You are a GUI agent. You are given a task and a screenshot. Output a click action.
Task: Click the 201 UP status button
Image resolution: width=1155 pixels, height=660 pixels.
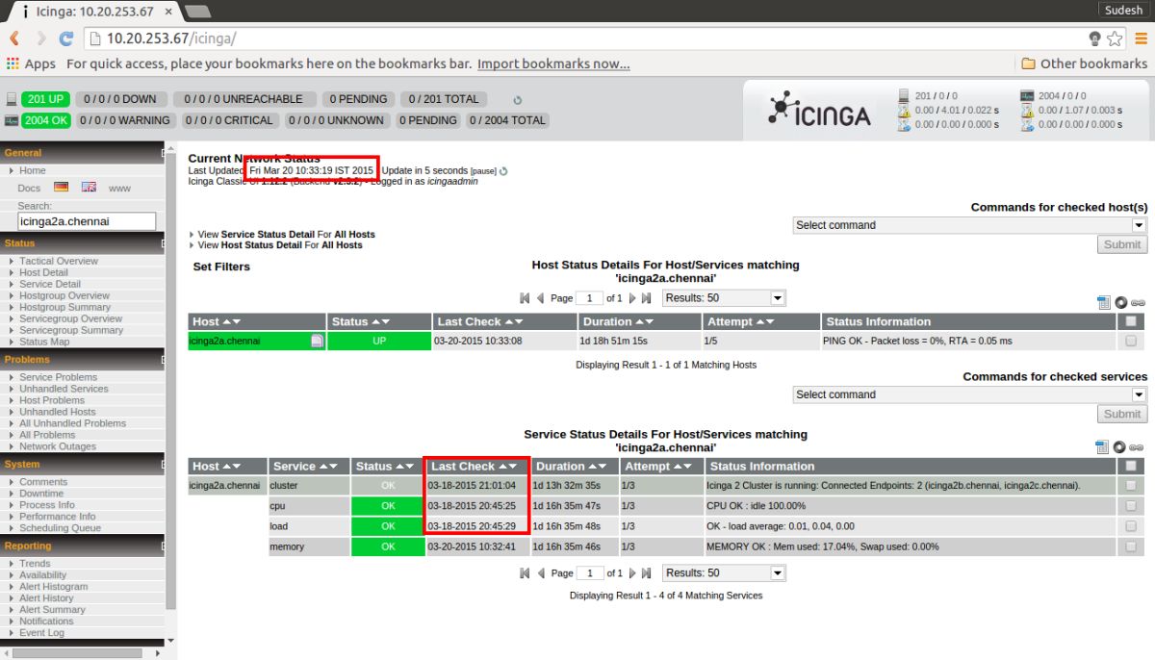pos(46,99)
